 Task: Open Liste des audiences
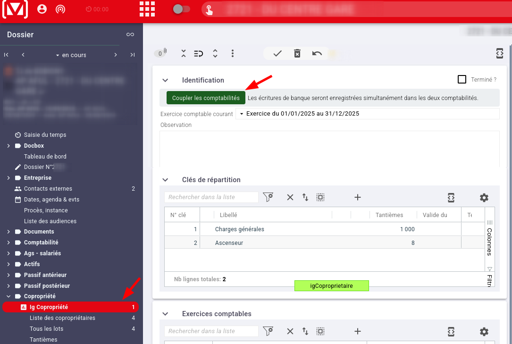50,221
